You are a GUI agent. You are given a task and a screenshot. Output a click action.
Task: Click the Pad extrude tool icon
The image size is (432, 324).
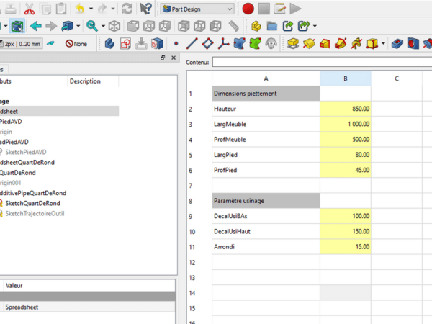(292, 44)
